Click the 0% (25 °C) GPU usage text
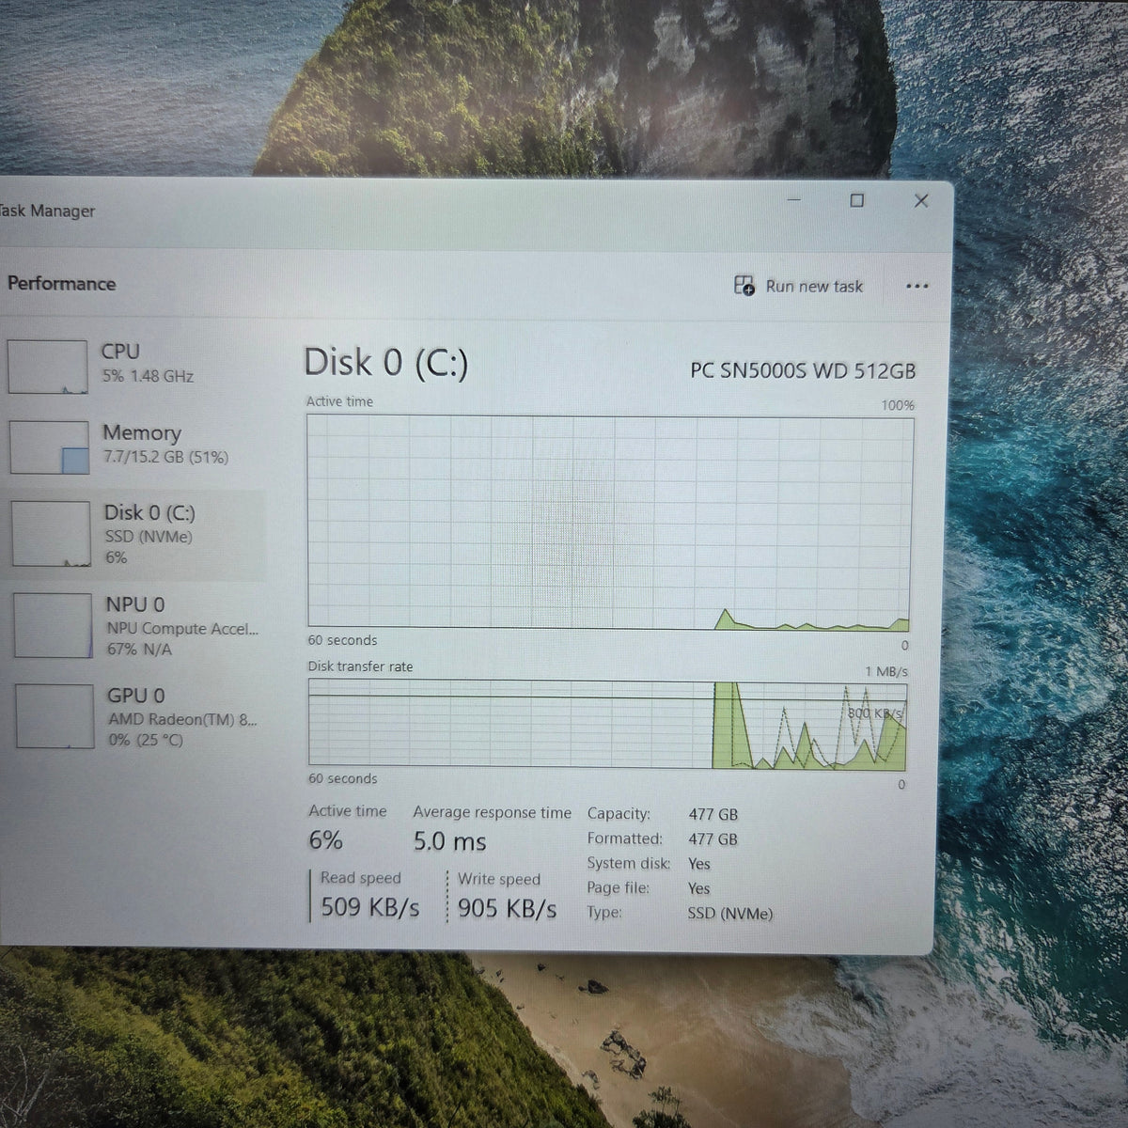This screenshot has height=1128, width=1128. (x=146, y=740)
